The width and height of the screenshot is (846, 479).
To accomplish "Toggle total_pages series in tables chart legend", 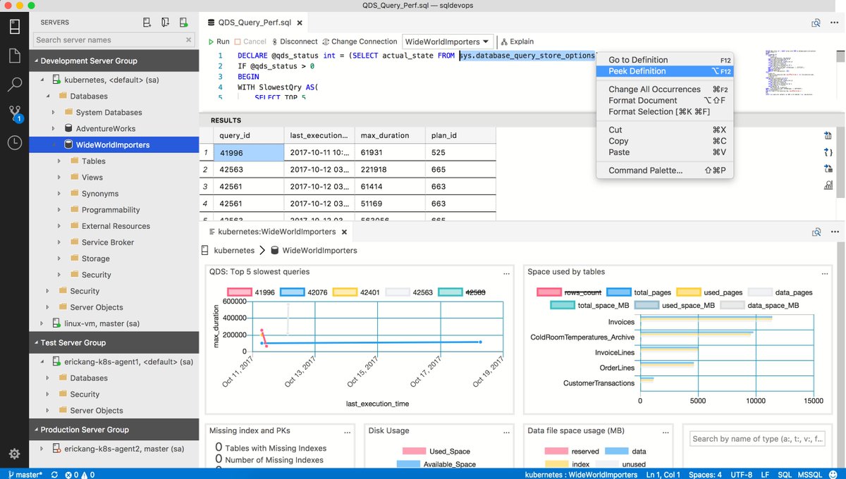I will [x=638, y=292].
